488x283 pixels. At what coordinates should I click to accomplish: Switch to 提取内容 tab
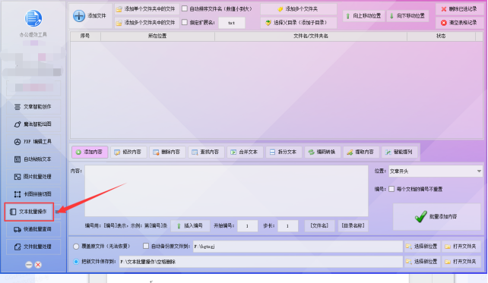pos(361,152)
